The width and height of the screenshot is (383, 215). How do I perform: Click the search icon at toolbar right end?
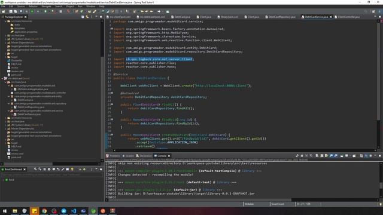(366, 11)
